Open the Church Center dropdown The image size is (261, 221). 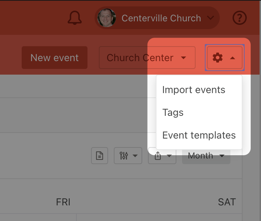(x=147, y=58)
